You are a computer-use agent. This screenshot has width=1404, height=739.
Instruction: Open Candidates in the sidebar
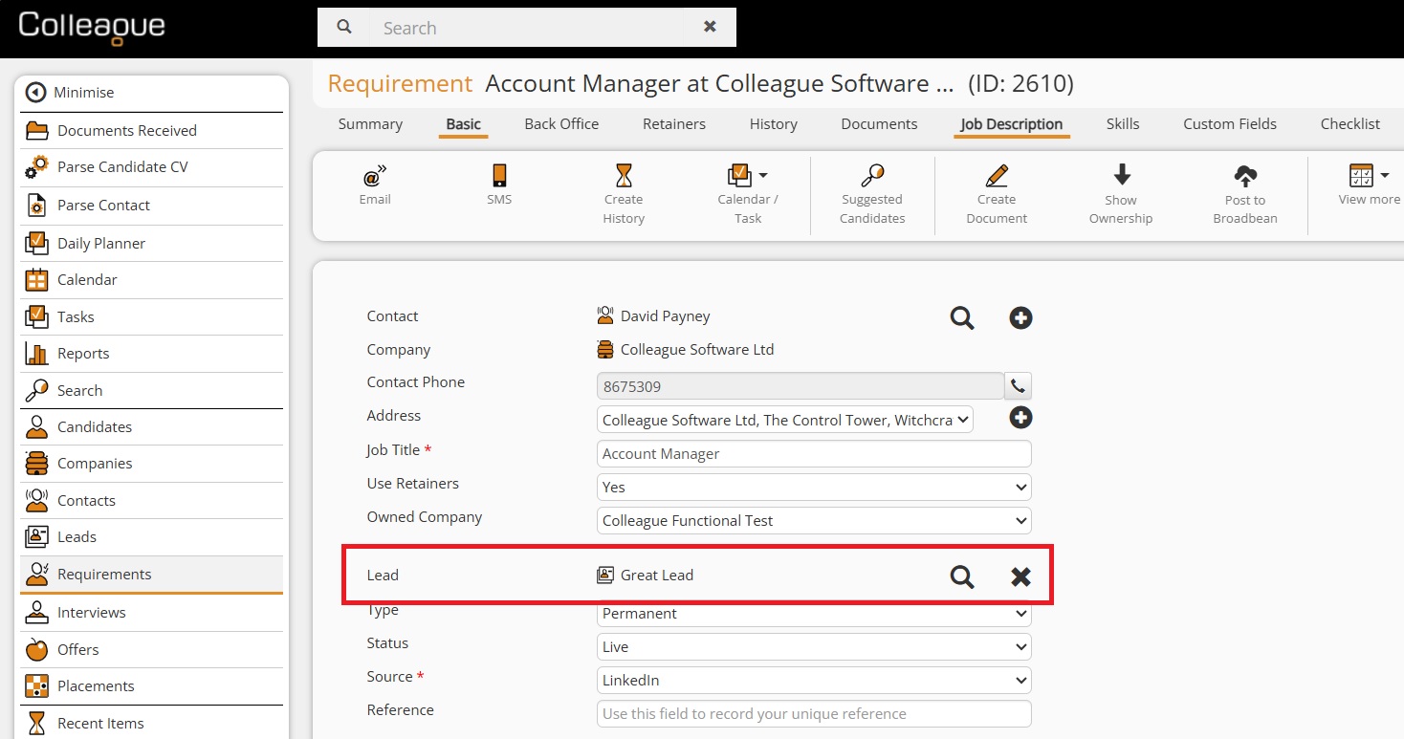(x=95, y=427)
